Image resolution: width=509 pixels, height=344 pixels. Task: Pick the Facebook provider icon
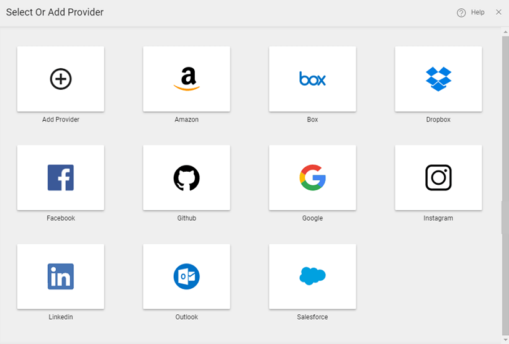coord(61,178)
